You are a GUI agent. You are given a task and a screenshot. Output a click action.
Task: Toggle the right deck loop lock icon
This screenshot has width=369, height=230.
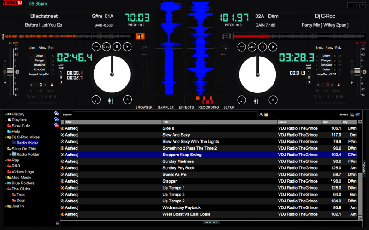[339, 85]
